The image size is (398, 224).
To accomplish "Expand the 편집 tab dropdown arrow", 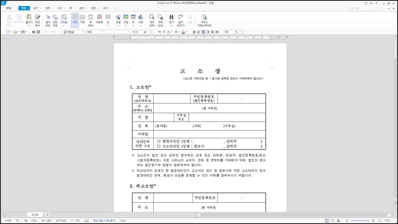I will tap(29, 8).
